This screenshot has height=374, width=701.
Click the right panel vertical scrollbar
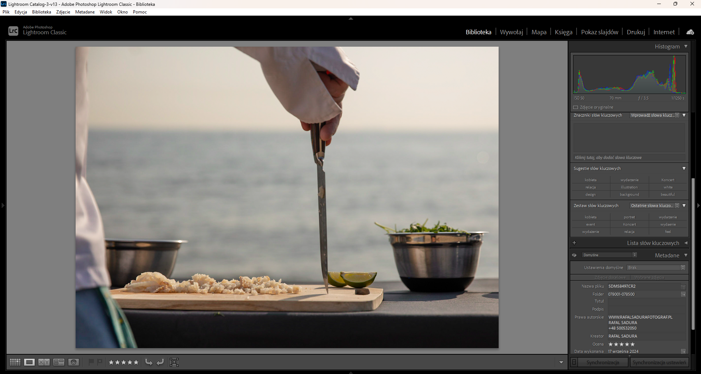[x=693, y=255]
